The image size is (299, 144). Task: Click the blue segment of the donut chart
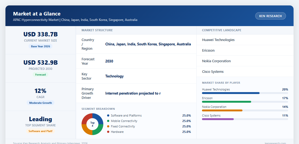[x=98, y=118]
